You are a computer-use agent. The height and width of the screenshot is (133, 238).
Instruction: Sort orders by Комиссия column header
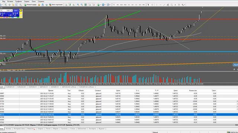tap(193, 91)
